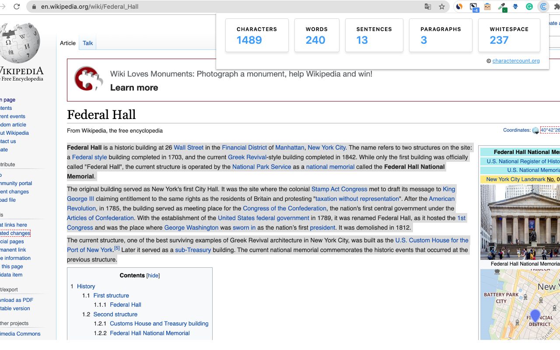Switch to the Talk tab
Viewport: 560px width, 350px height.
coord(87,43)
